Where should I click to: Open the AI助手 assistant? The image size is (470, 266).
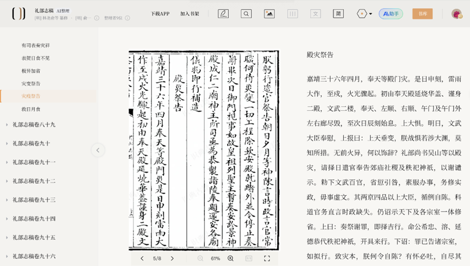point(391,14)
